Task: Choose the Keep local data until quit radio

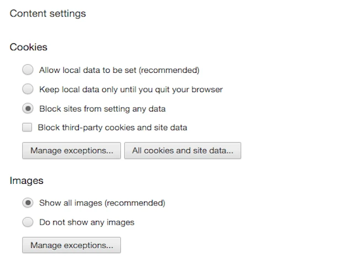Action: (x=28, y=89)
